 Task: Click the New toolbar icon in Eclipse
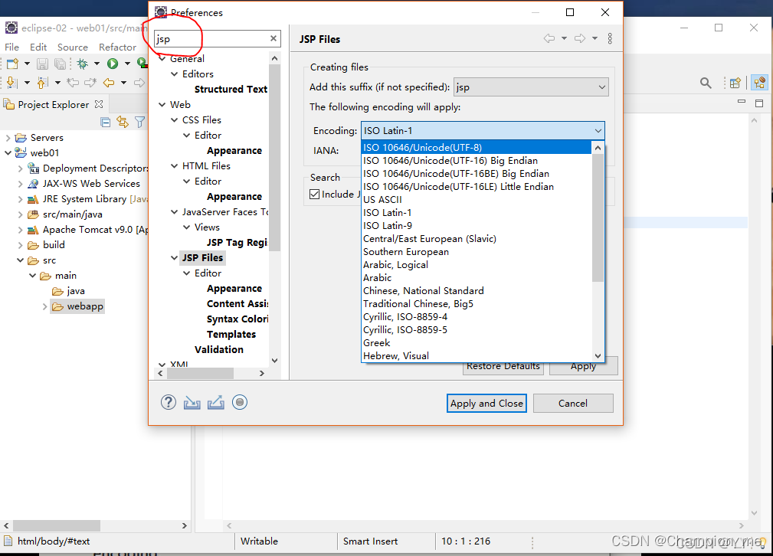[x=13, y=64]
